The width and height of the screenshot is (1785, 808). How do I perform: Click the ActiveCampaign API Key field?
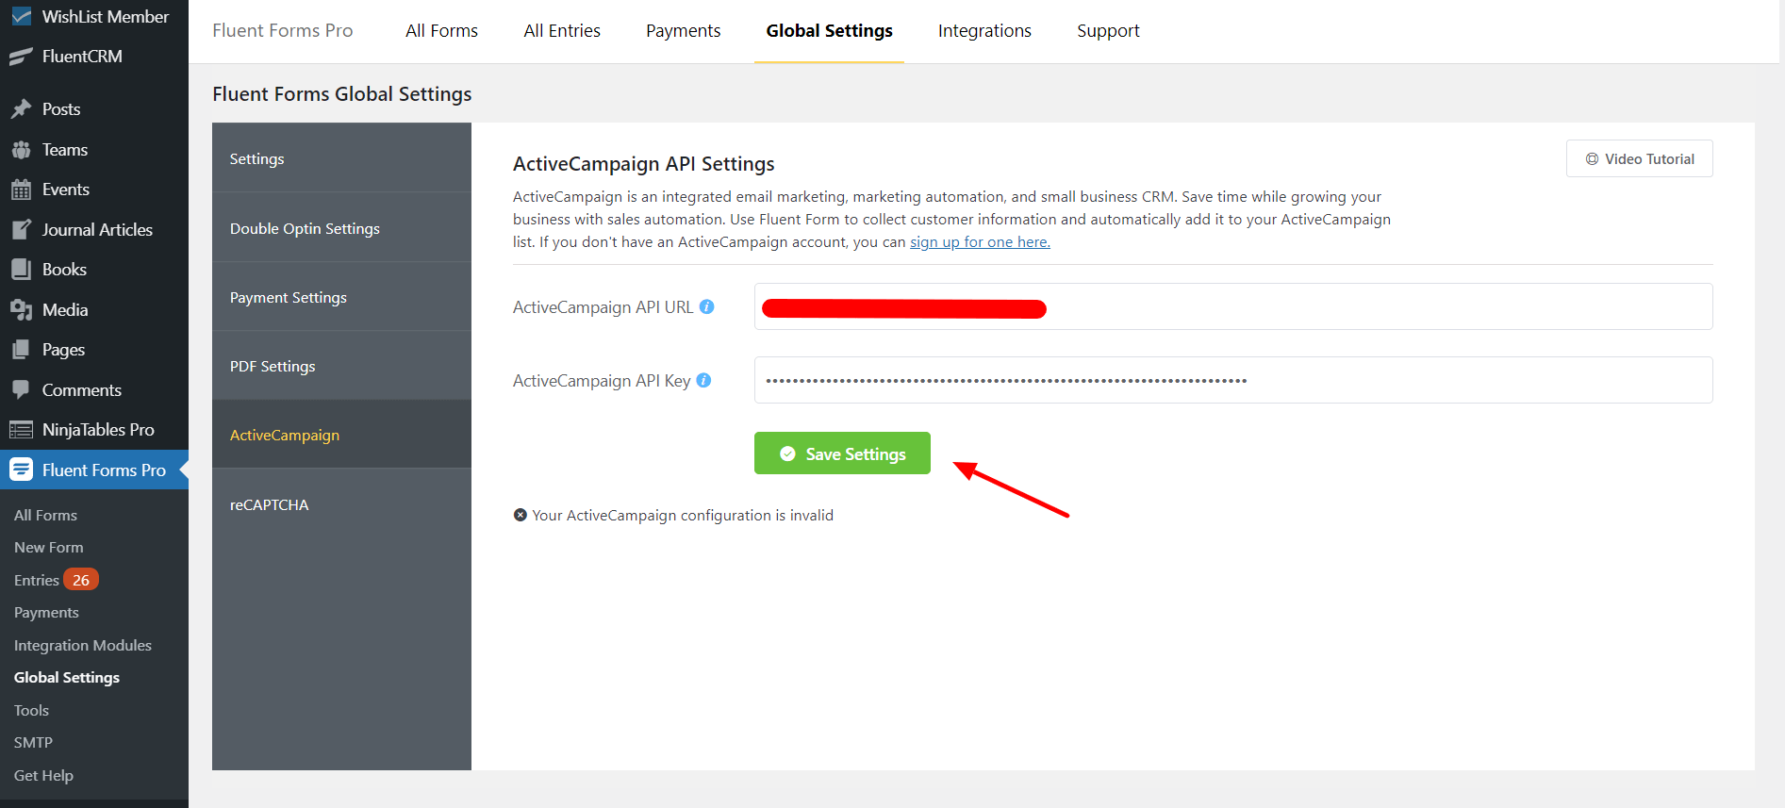tap(1233, 380)
